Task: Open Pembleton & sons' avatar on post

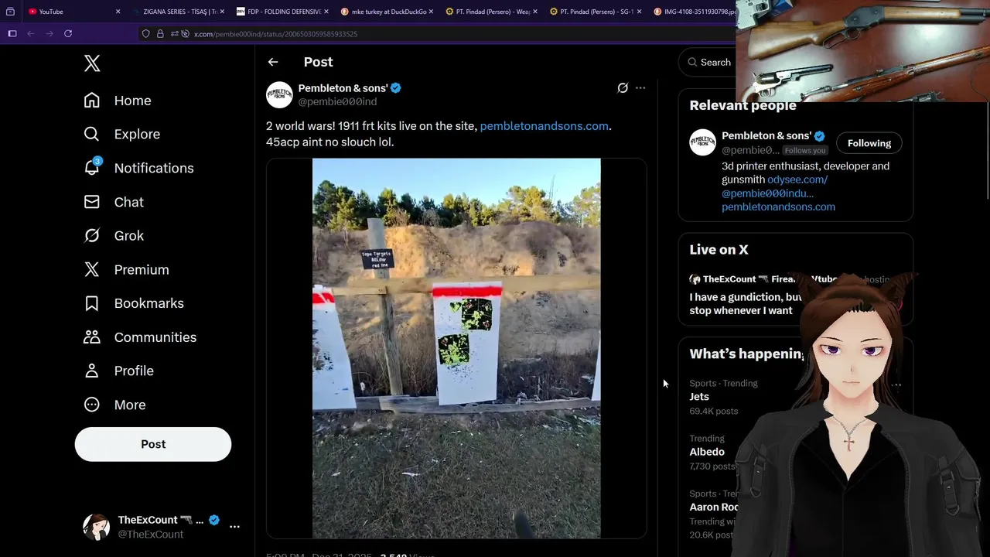Action: (279, 94)
